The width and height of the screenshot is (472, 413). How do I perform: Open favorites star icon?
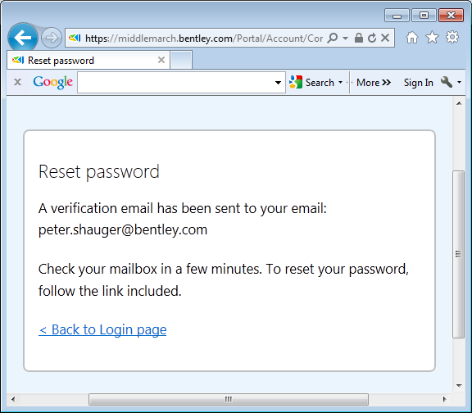pyautogui.click(x=433, y=38)
